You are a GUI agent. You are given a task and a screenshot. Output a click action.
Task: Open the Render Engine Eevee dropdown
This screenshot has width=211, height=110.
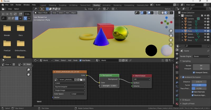point(201,56)
